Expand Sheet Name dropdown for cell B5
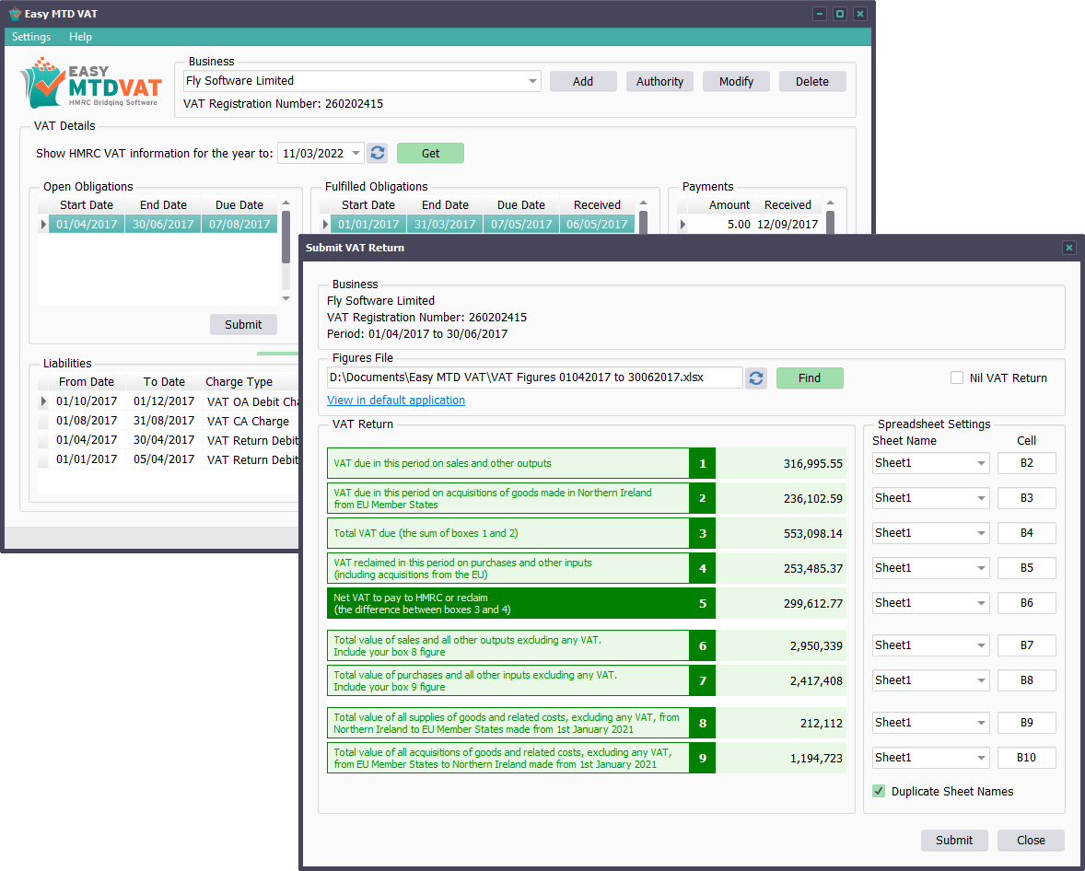 (981, 568)
